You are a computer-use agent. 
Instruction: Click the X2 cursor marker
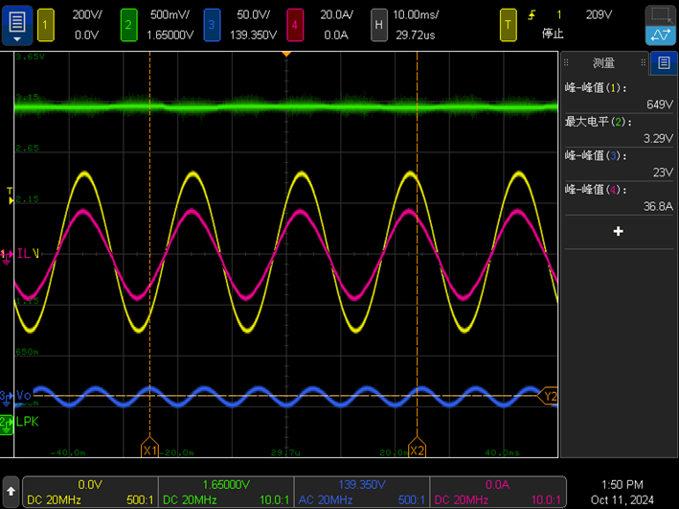click(417, 449)
